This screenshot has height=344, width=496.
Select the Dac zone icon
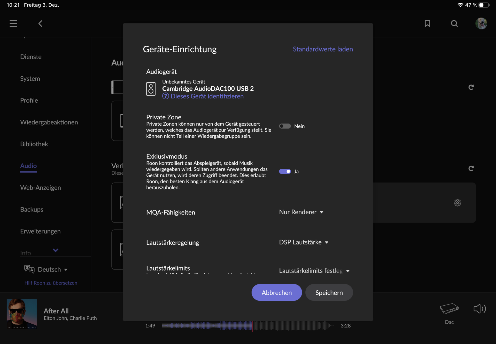pyautogui.click(x=449, y=309)
